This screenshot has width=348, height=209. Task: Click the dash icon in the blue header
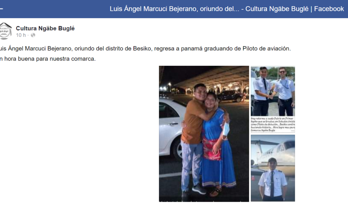[x=1, y=9]
